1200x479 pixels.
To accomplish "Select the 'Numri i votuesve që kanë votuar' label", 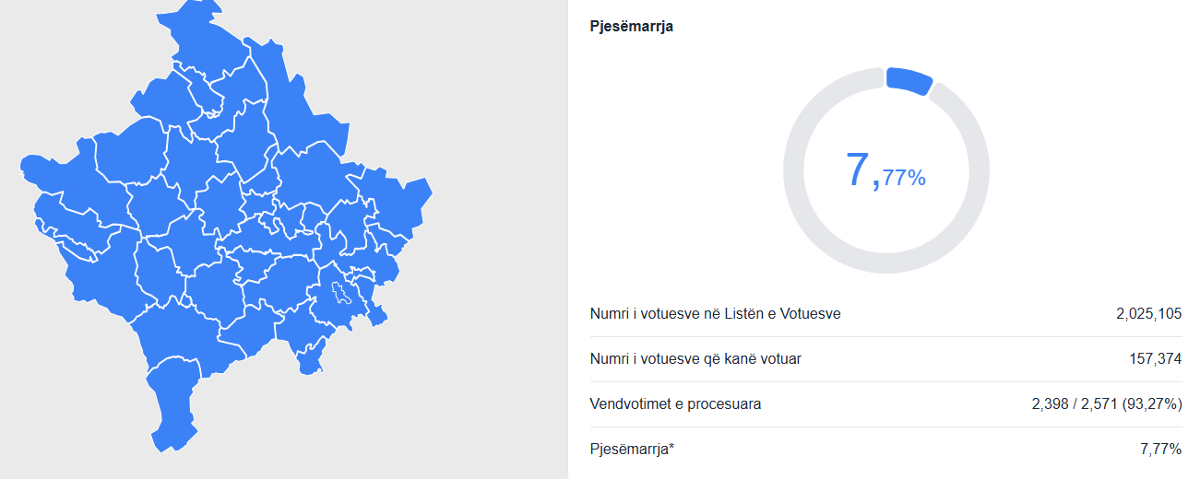I will (x=695, y=359).
